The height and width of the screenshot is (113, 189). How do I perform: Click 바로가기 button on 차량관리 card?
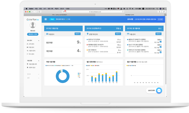78,34
